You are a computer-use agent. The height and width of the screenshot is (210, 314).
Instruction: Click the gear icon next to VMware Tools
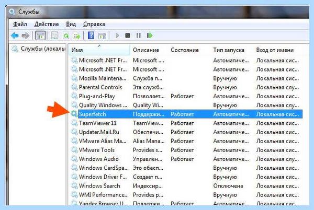click(x=74, y=150)
